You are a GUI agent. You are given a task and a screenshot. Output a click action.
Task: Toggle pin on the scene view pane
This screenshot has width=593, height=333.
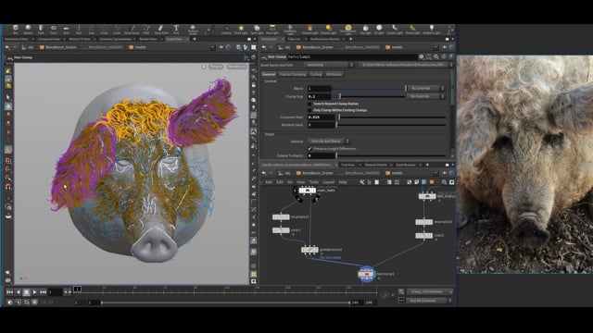pyautogui.click(x=222, y=47)
